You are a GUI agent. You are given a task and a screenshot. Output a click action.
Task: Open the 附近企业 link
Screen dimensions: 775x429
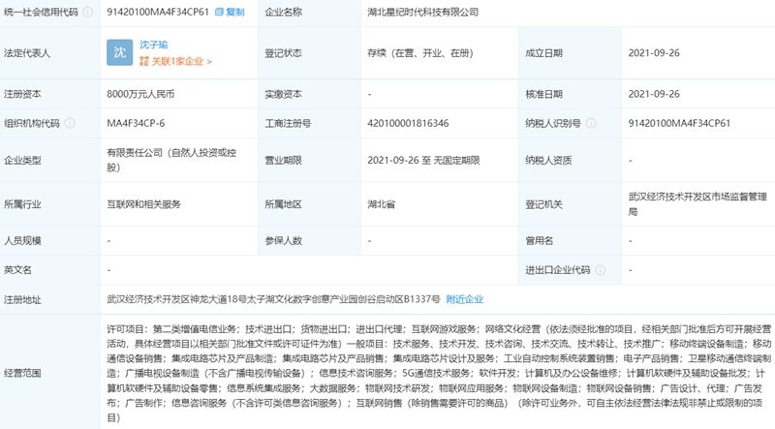tap(465, 299)
